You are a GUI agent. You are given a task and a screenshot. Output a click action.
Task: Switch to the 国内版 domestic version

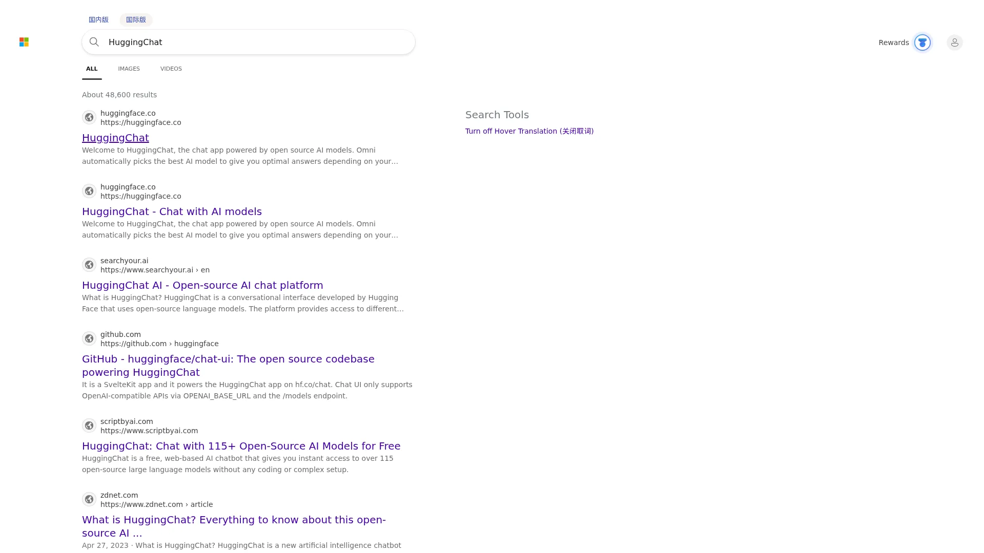[x=98, y=20]
